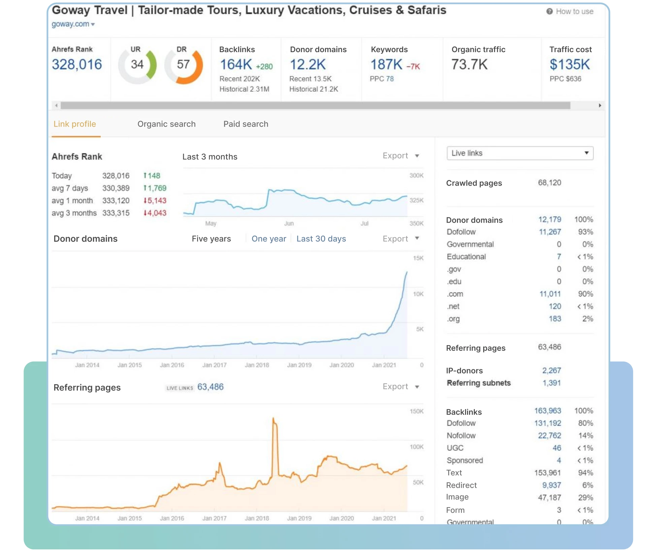Click the Crawled pages value 68,120

coord(550,183)
